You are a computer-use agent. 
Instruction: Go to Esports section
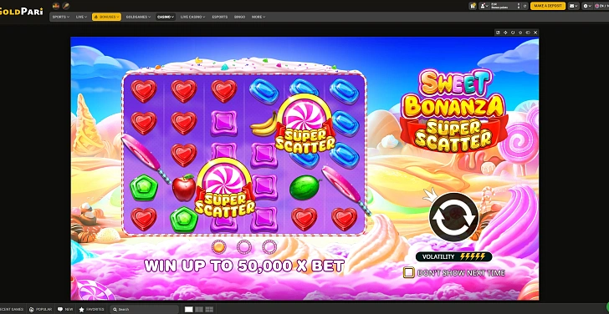coord(220,17)
